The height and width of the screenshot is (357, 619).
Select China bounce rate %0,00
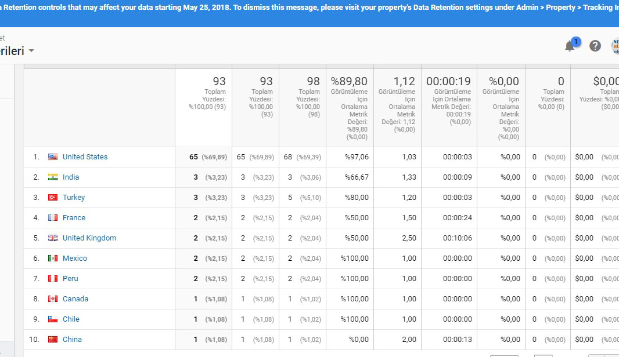[x=358, y=339]
